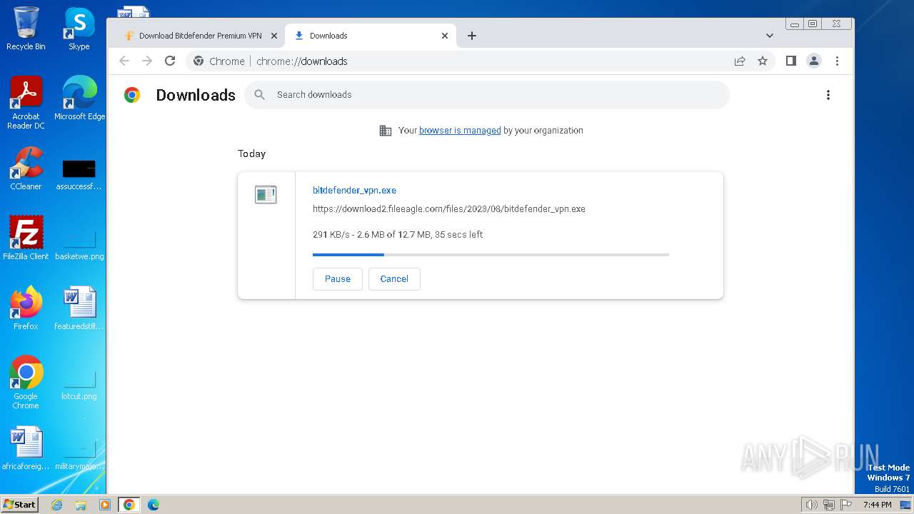Click the 7:44 PM clock
The height and width of the screenshot is (514, 914).
(x=878, y=505)
